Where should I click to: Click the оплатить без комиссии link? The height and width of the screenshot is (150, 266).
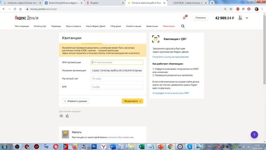(121, 137)
